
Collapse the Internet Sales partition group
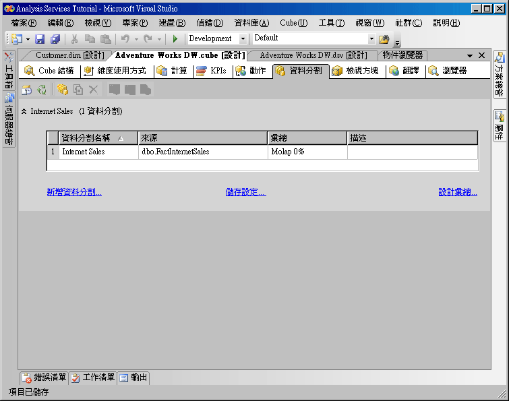tap(24, 112)
